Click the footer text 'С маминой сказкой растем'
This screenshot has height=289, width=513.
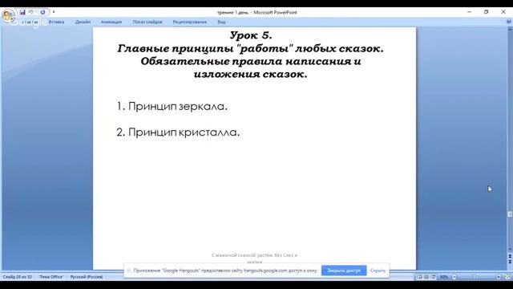pyautogui.click(x=242, y=255)
